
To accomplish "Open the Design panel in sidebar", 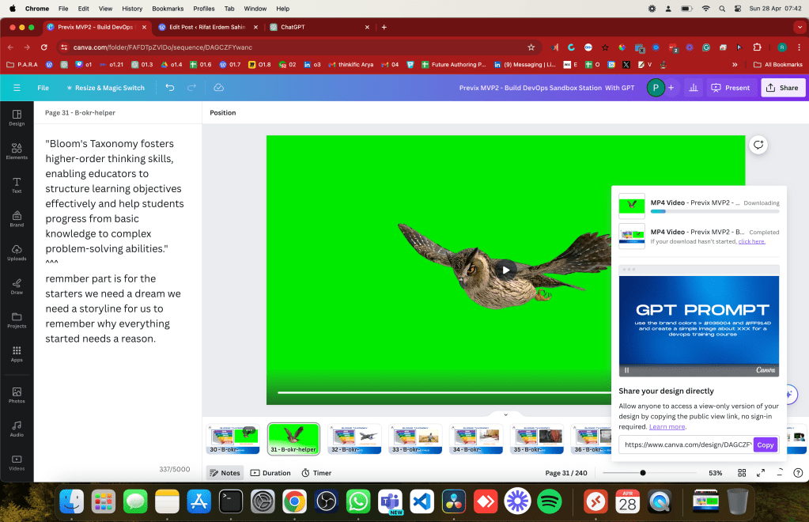I will coord(17,118).
